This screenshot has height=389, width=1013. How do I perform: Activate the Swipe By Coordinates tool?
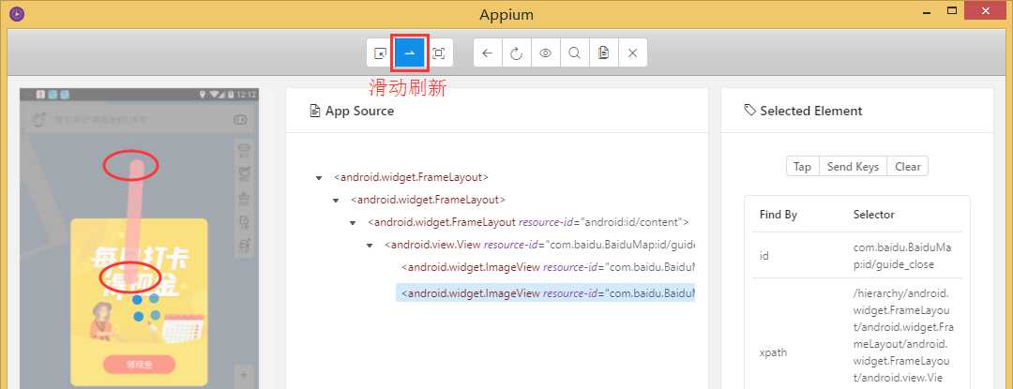pyautogui.click(x=410, y=52)
